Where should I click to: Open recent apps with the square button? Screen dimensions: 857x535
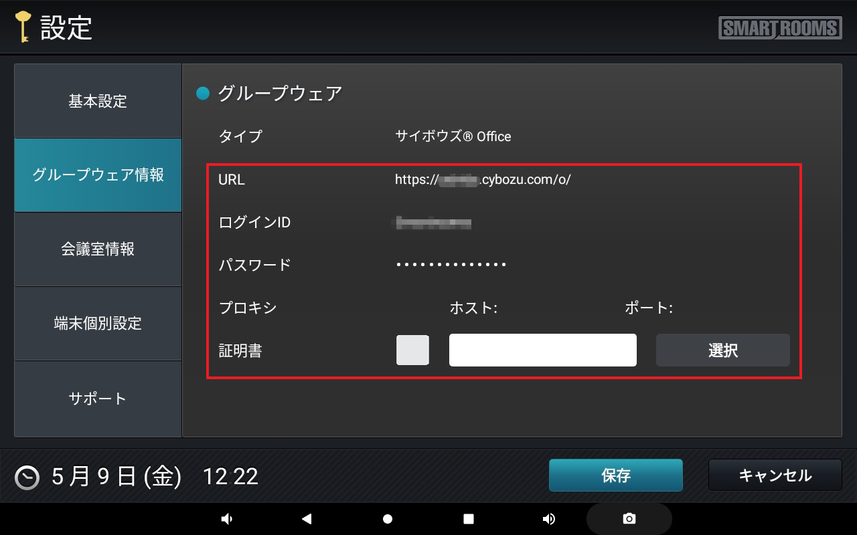[x=469, y=519]
